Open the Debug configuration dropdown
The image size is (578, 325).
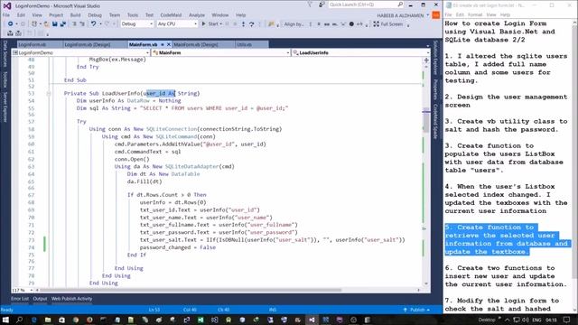pyautogui.click(x=136, y=24)
